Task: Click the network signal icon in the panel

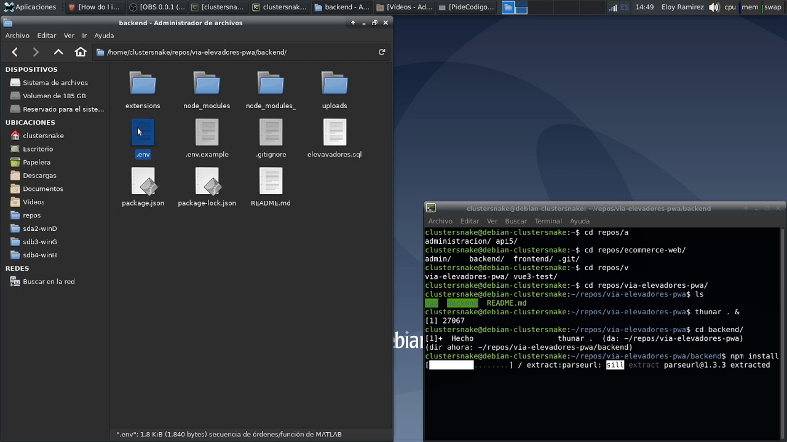Action: point(613,7)
